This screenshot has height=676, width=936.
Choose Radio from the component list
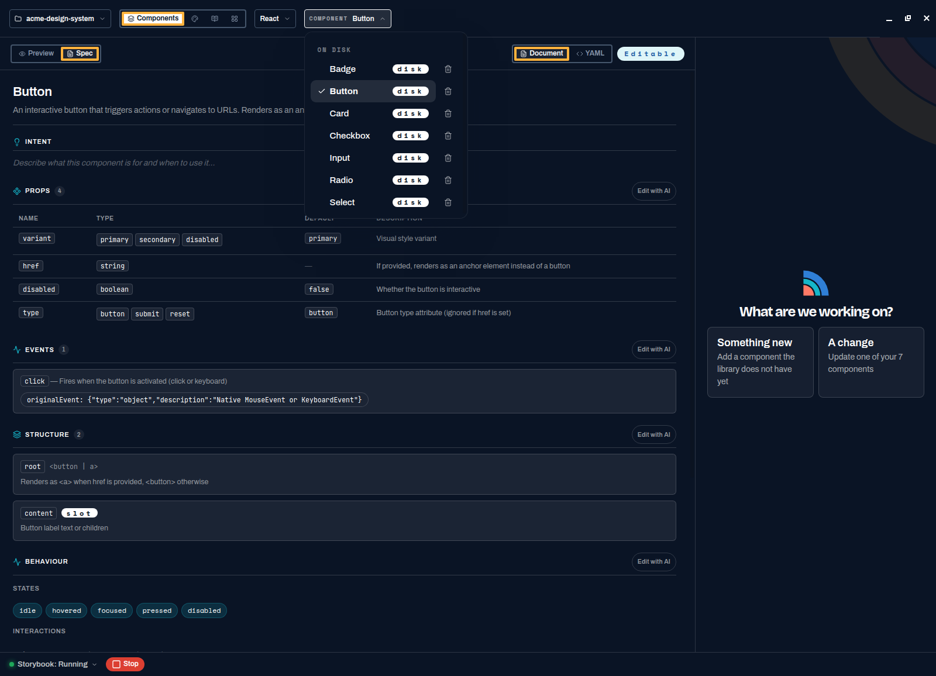tap(373, 180)
